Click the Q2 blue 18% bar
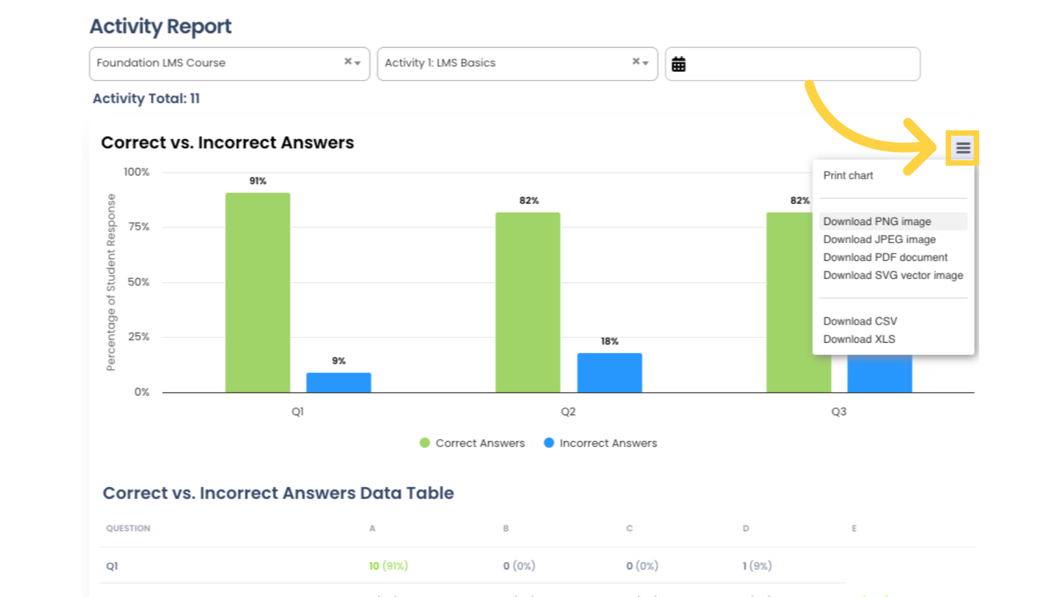The width and height of the screenshot is (1061, 597). 610,373
